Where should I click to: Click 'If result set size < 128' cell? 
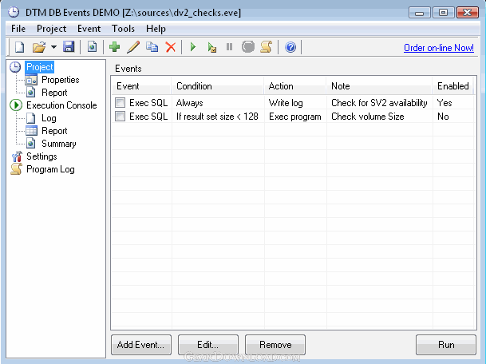point(217,117)
